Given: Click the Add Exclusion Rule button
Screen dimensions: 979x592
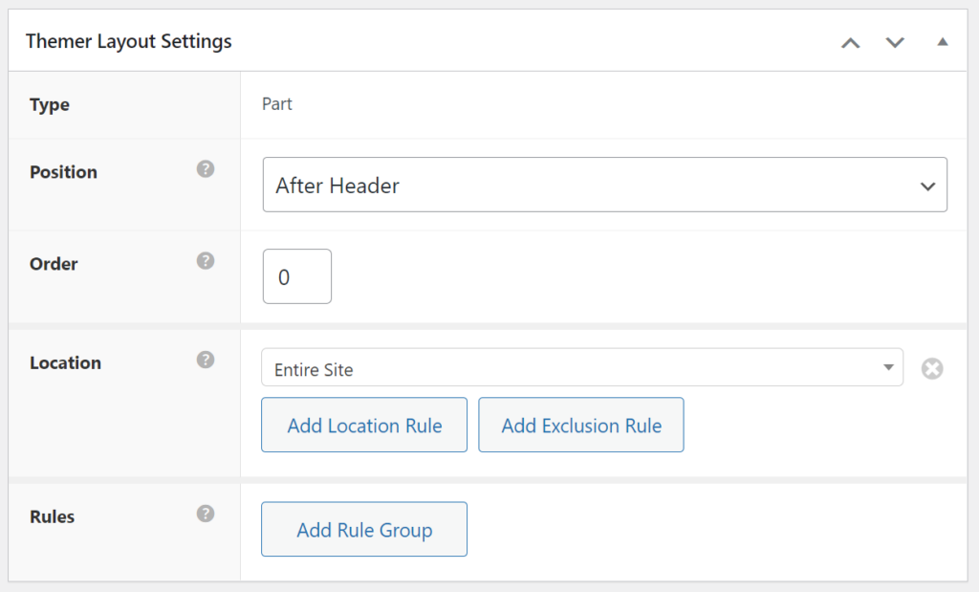Looking at the screenshot, I should pos(580,425).
